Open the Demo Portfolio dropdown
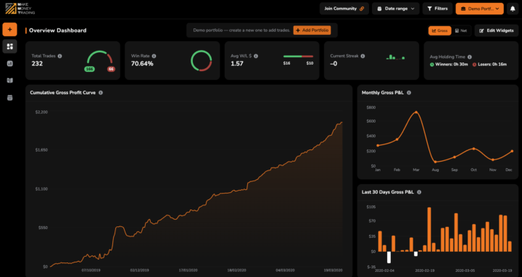The width and height of the screenshot is (522, 277). pyautogui.click(x=480, y=9)
